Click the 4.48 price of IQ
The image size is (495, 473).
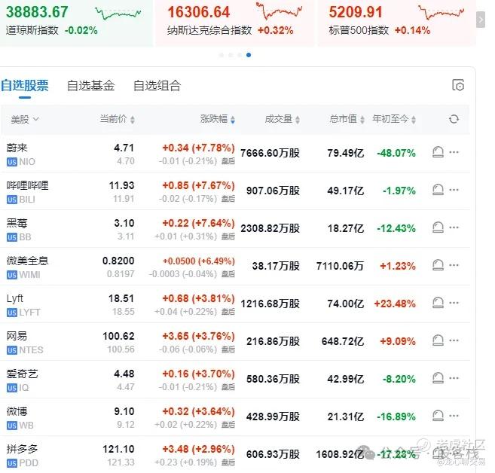124,374
